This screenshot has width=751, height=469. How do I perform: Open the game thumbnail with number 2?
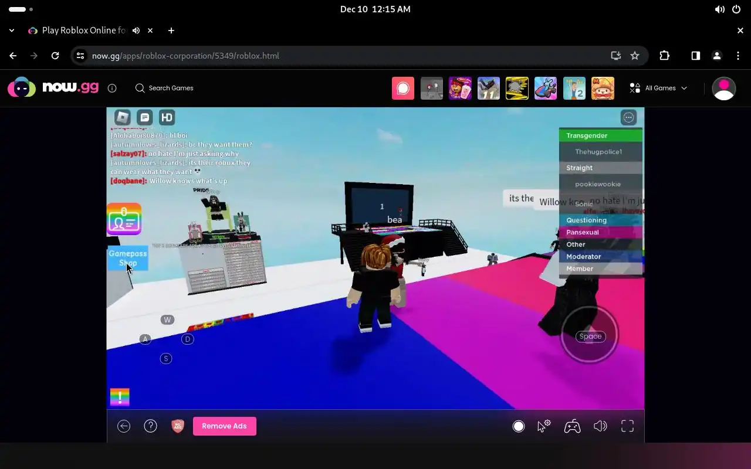click(574, 88)
